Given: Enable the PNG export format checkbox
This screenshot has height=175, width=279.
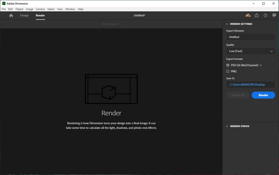Looking at the screenshot, I should click(228, 71).
